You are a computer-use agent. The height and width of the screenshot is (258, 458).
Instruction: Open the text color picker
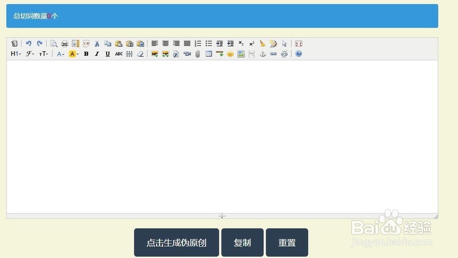(60, 54)
